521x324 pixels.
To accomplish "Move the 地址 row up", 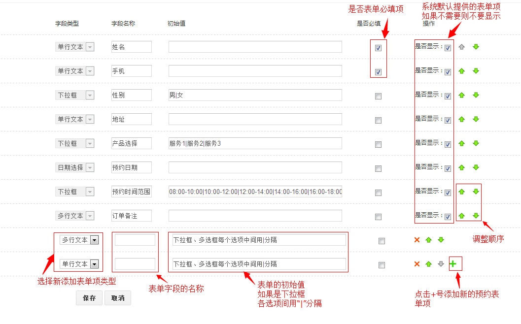I will point(461,119).
